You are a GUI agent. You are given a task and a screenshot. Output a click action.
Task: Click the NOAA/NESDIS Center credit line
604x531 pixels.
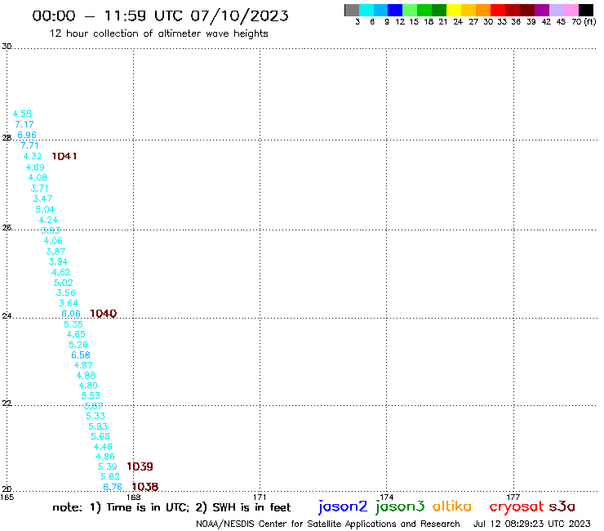click(328, 524)
